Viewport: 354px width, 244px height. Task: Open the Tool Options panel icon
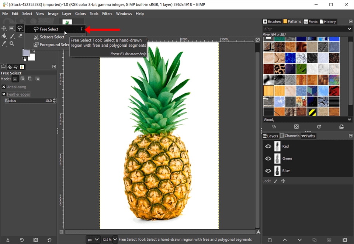[x=3, y=66]
